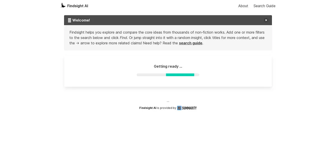Click the Findsight bird logo icon
This screenshot has height=168, width=336.
[63, 5]
